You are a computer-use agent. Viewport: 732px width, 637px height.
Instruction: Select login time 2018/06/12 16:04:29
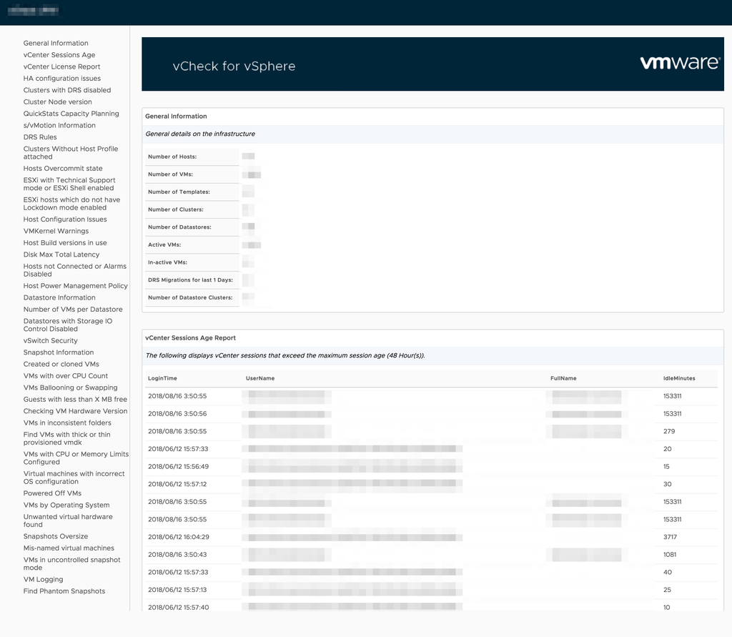click(178, 537)
